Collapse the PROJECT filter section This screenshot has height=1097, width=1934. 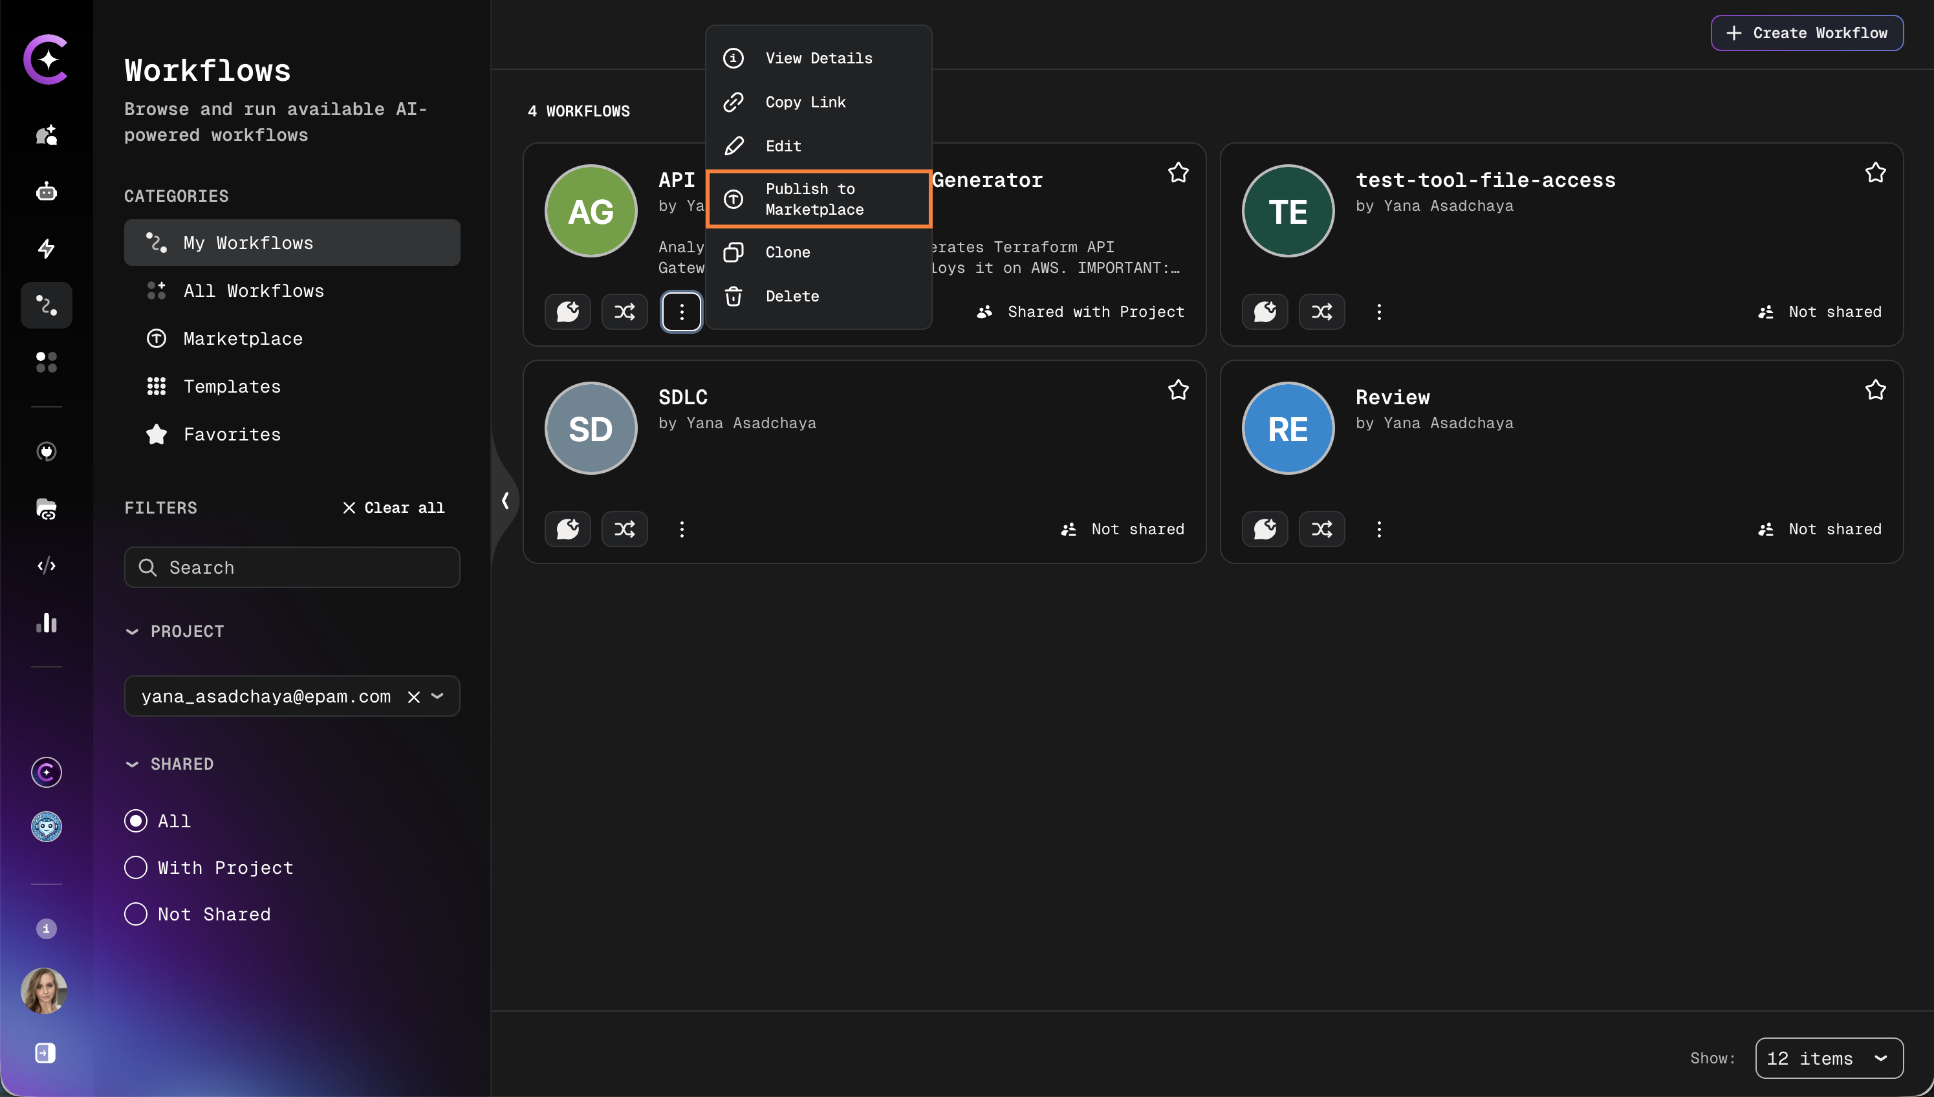coord(175,631)
